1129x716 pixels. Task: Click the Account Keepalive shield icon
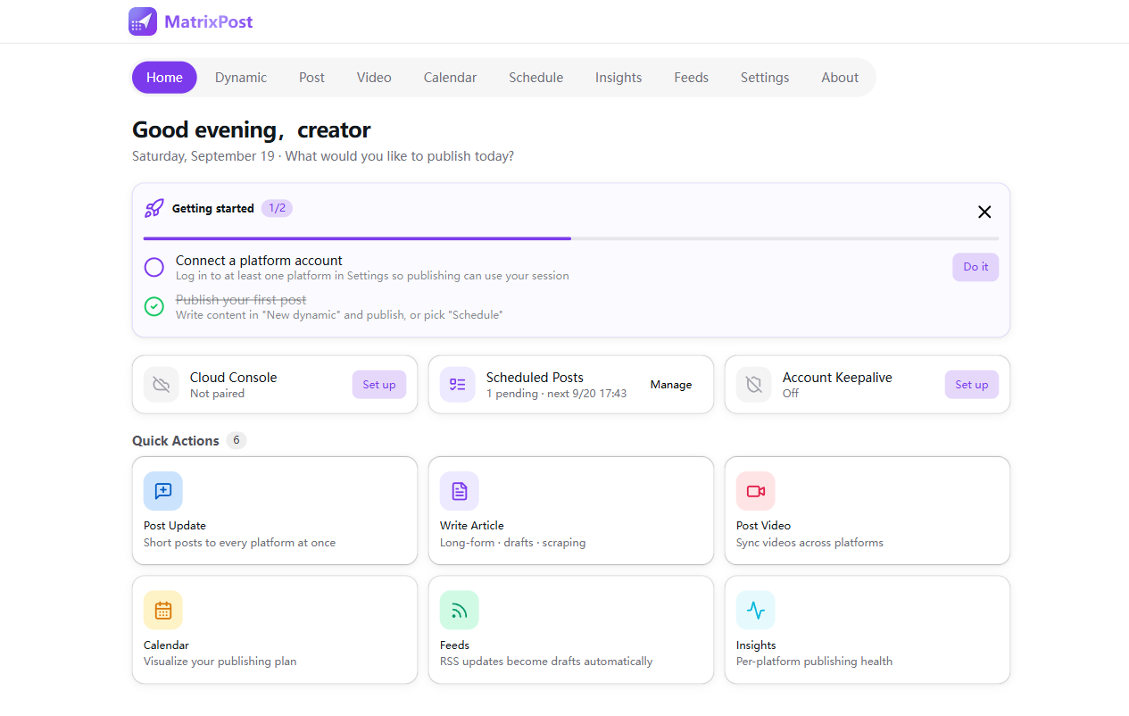pyautogui.click(x=754, y=385)
